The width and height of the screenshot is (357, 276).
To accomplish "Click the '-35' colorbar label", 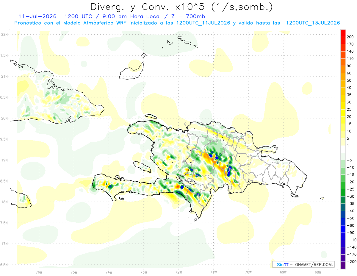I will click(x=350, y=204).
